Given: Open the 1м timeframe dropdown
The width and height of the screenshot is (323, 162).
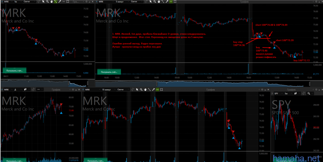Looking at the screenshot, I should tap(17, 2).
